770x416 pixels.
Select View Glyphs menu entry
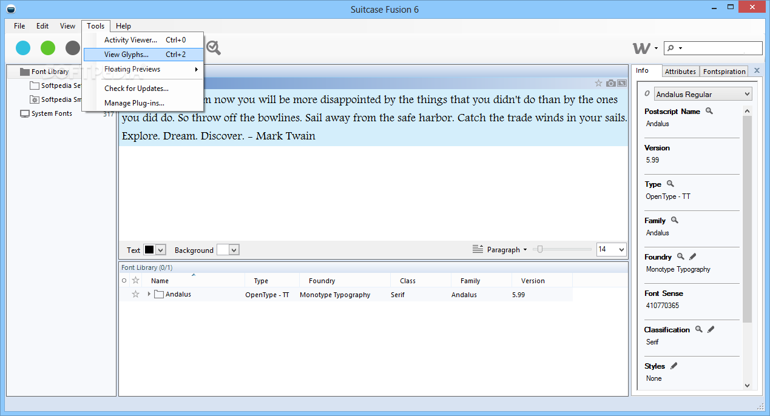[x=143, y=55]
